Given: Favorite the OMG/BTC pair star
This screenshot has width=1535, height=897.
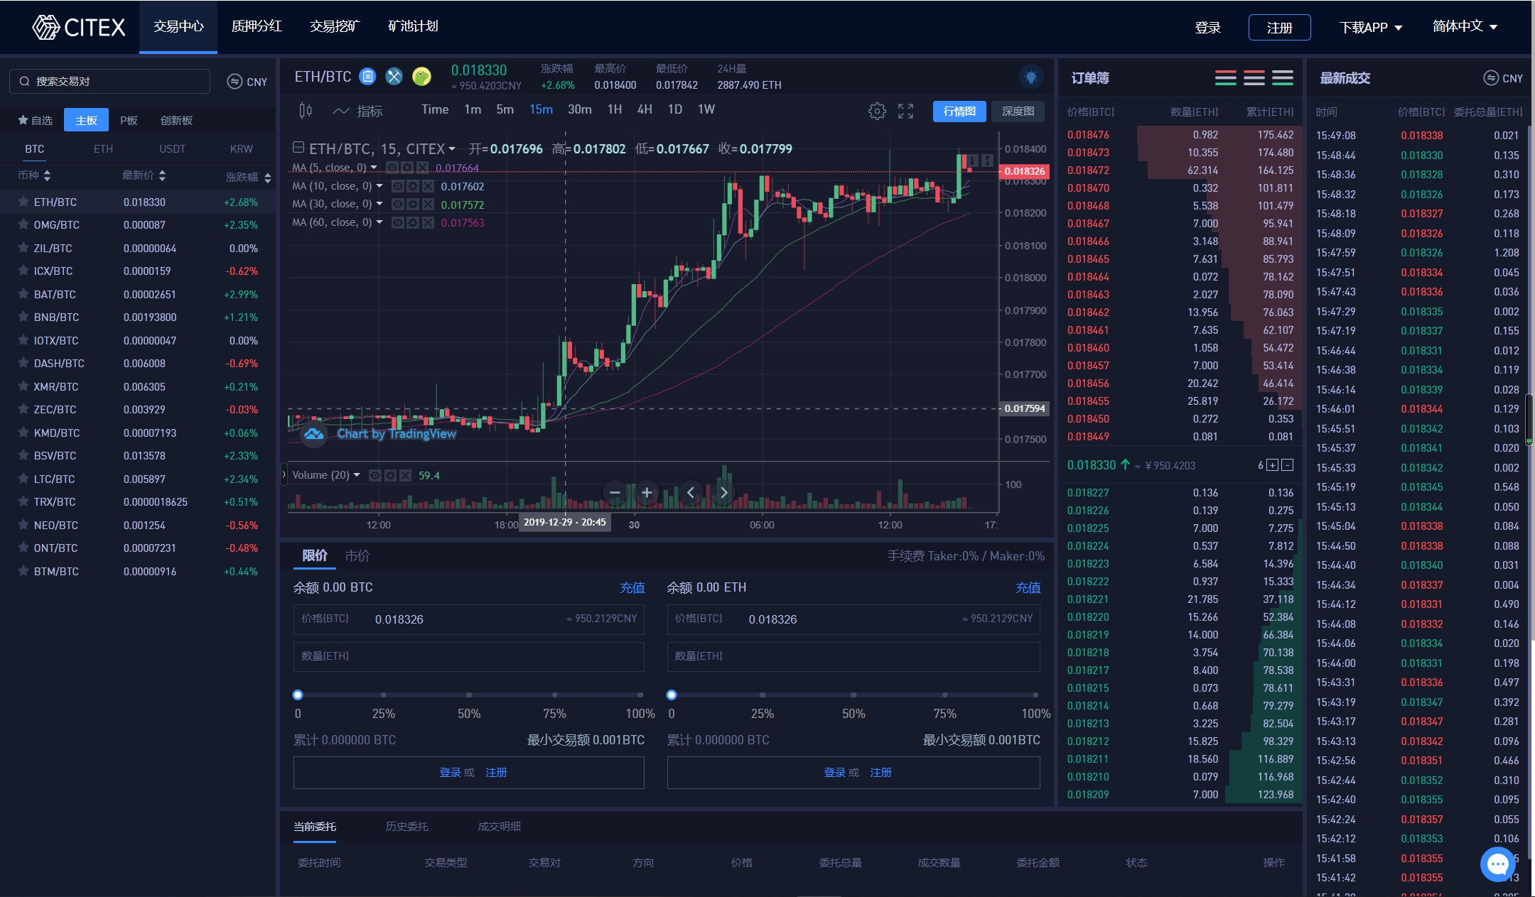Looking at the screenshot, I should point(23,224).
